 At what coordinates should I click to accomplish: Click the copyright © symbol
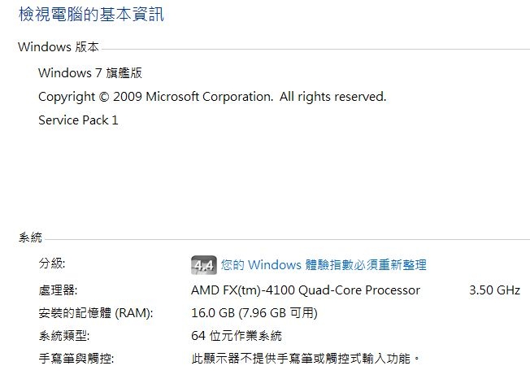click(104, 97)
